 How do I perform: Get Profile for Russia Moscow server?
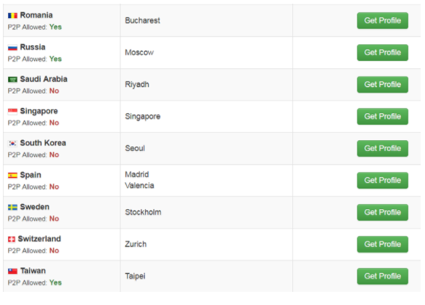coord(382,52)
